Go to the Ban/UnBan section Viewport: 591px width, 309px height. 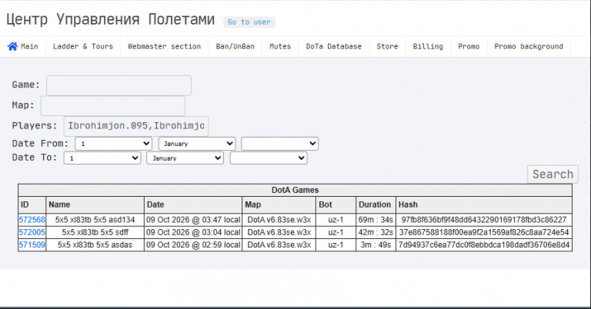pos(235,46)
